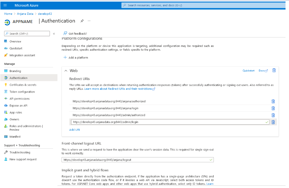Screen dimensions: 289x188
Task: Click the top search resources bar
Action: (x=202, y=5)
